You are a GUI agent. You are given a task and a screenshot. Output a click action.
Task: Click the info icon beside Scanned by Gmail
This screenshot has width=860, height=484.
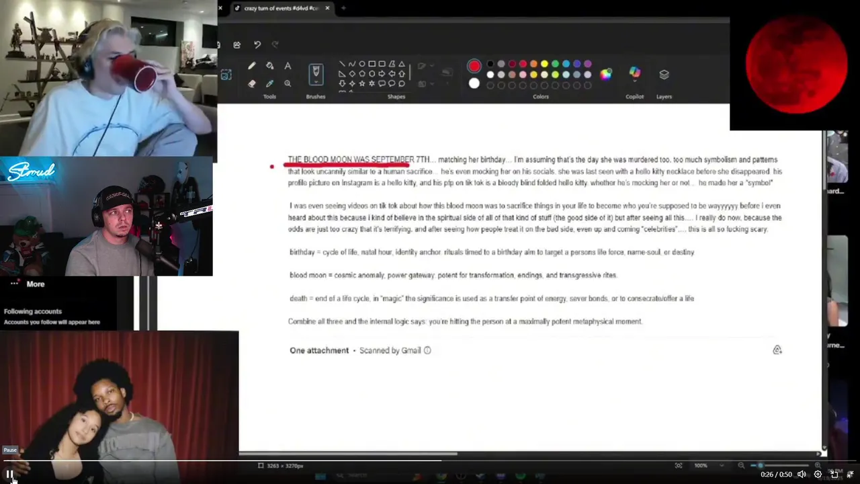[427, 350]
